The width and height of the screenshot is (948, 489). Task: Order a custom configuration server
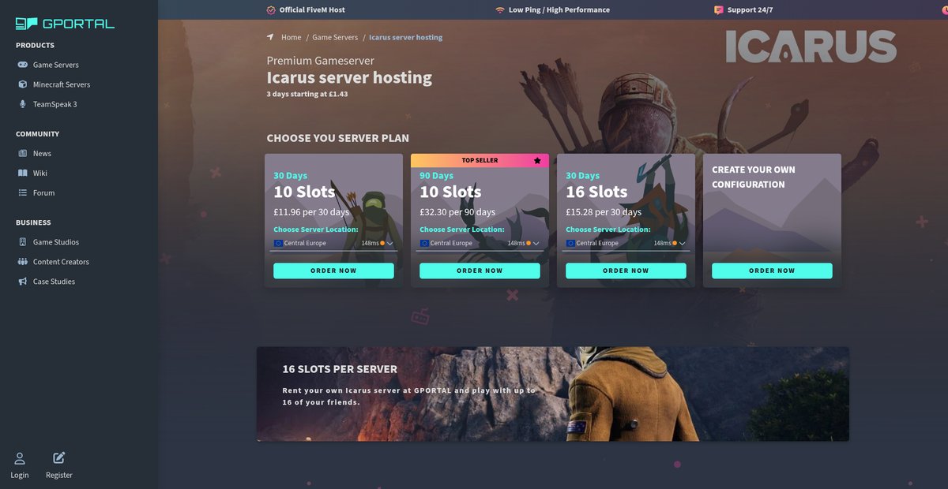772,271
